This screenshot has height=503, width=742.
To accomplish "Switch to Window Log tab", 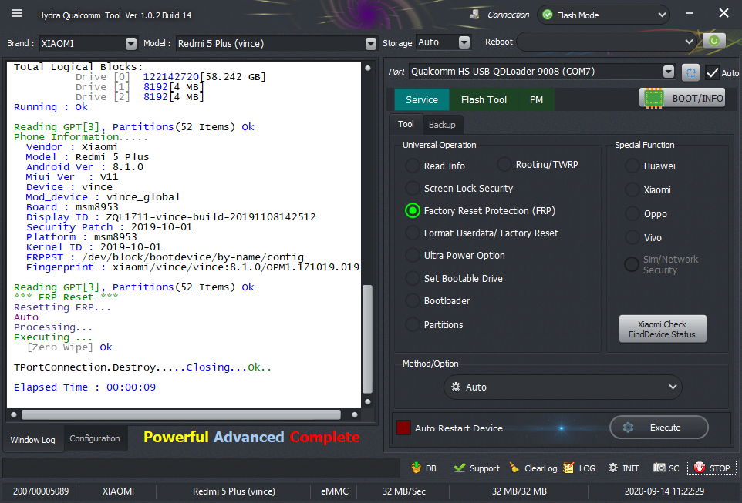I will pyautogui.click(x=32, y=440).
